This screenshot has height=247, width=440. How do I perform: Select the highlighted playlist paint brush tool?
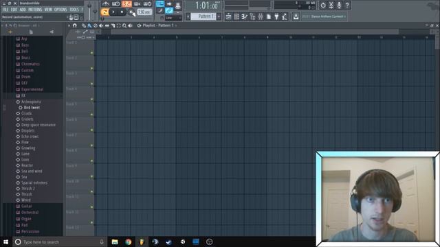pyautogui.click(x=89, y=25)
